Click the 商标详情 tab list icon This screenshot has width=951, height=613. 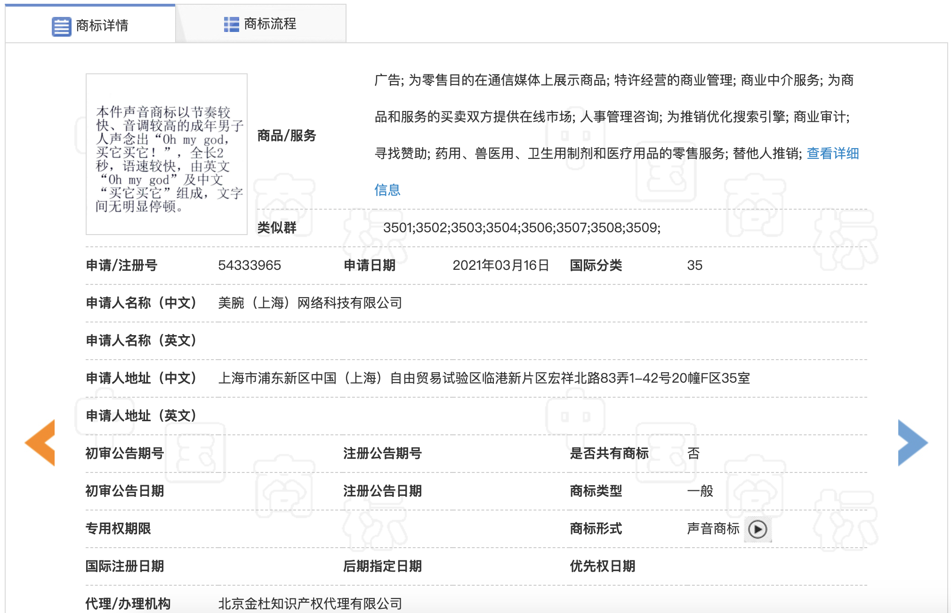click(61, 26)
